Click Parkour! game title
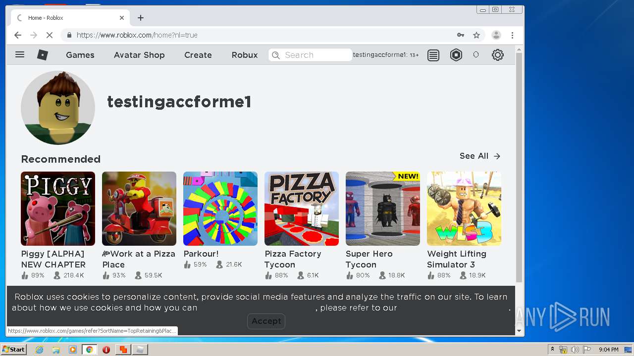The width and height of the screenshot is (634, 356). (201, 254)
